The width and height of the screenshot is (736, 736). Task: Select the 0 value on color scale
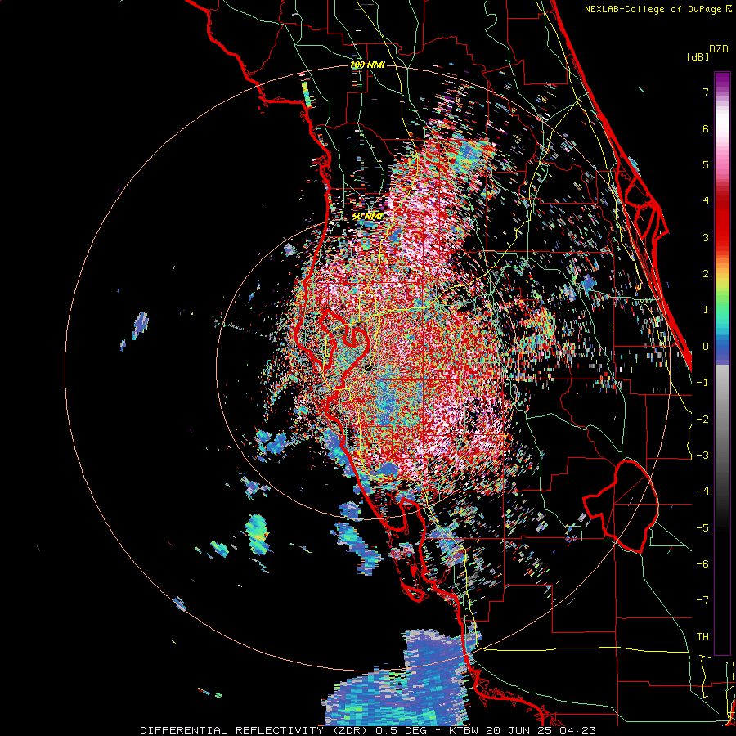click(x=706, y=347)
